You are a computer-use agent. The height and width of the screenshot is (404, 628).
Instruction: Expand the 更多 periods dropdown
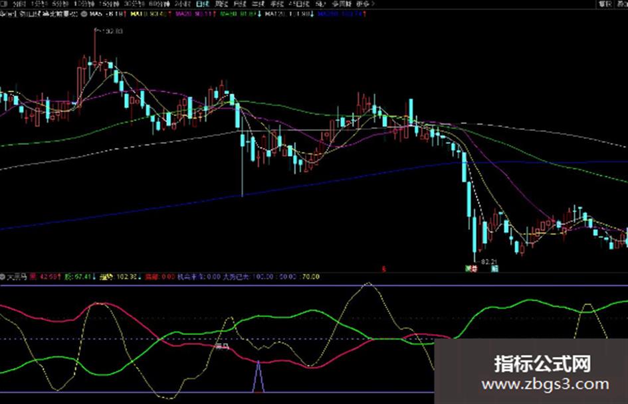tap(365, 4)
